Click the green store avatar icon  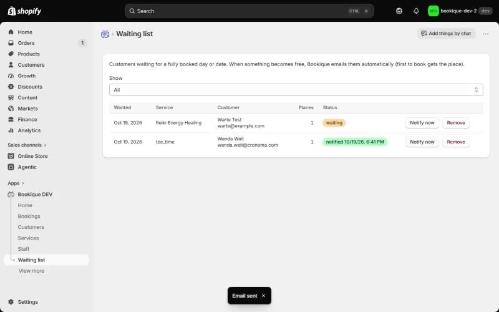[433, 11]
